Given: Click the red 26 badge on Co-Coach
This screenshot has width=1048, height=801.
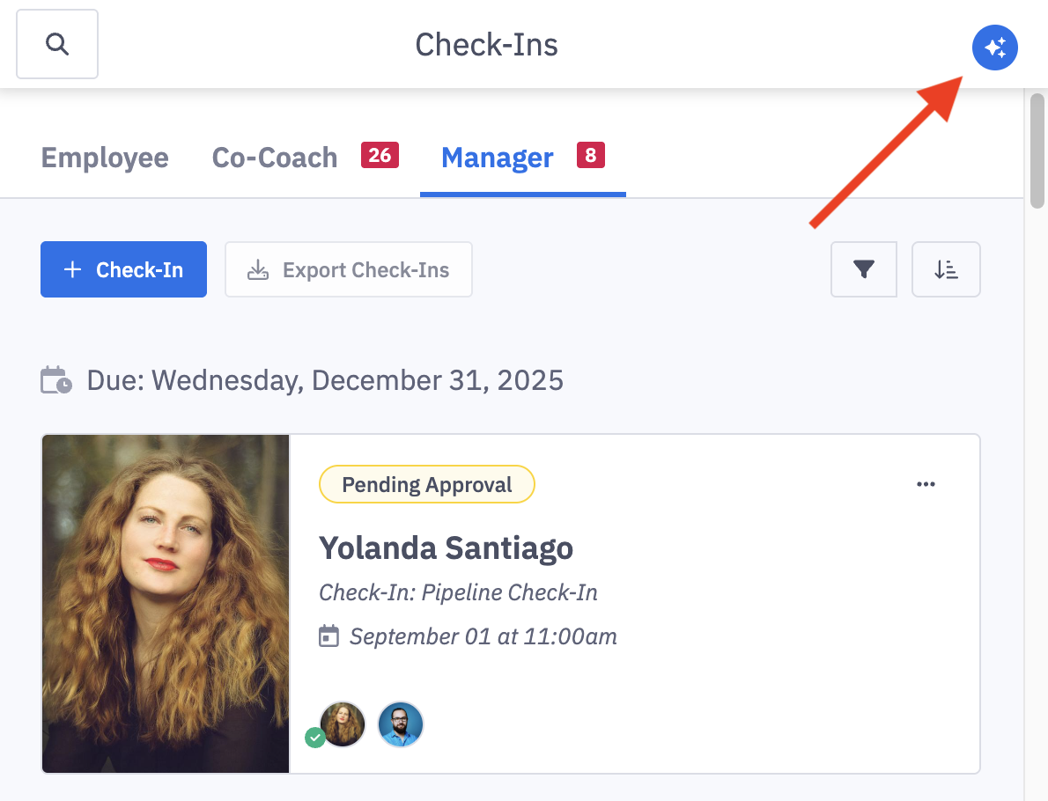Looking at the screenshot, I should pyautogui.click(x=380, y=156).
